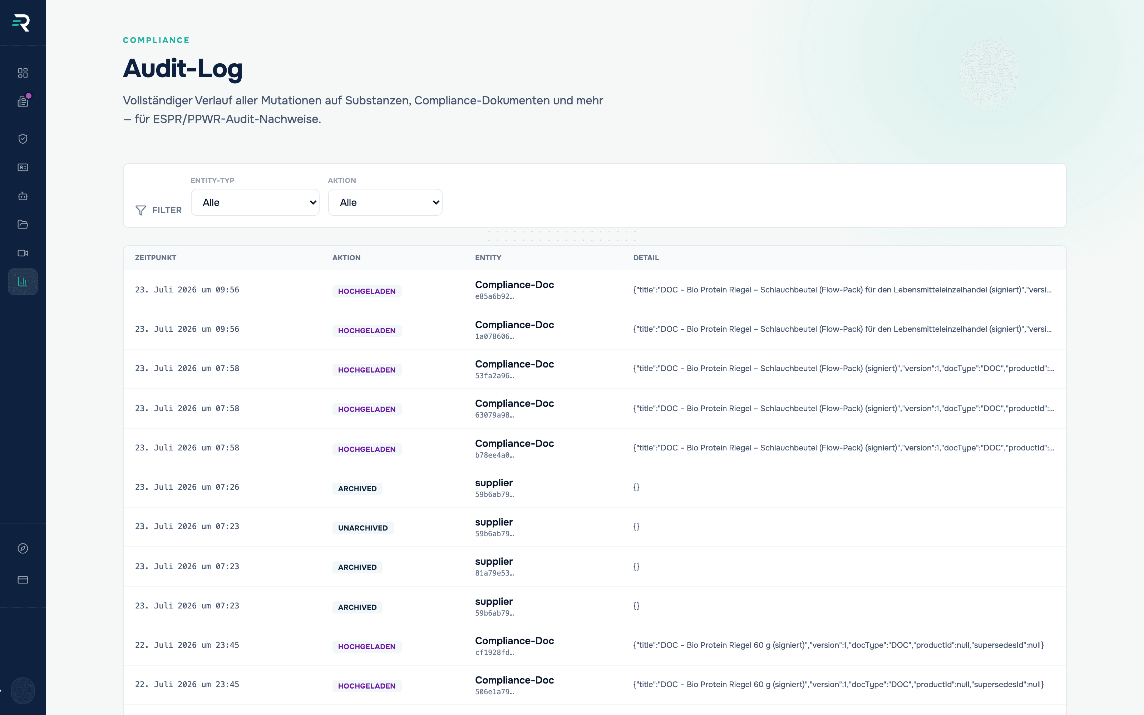
Task: Click the supplier entity at 07:26
Action: (494, 483)
